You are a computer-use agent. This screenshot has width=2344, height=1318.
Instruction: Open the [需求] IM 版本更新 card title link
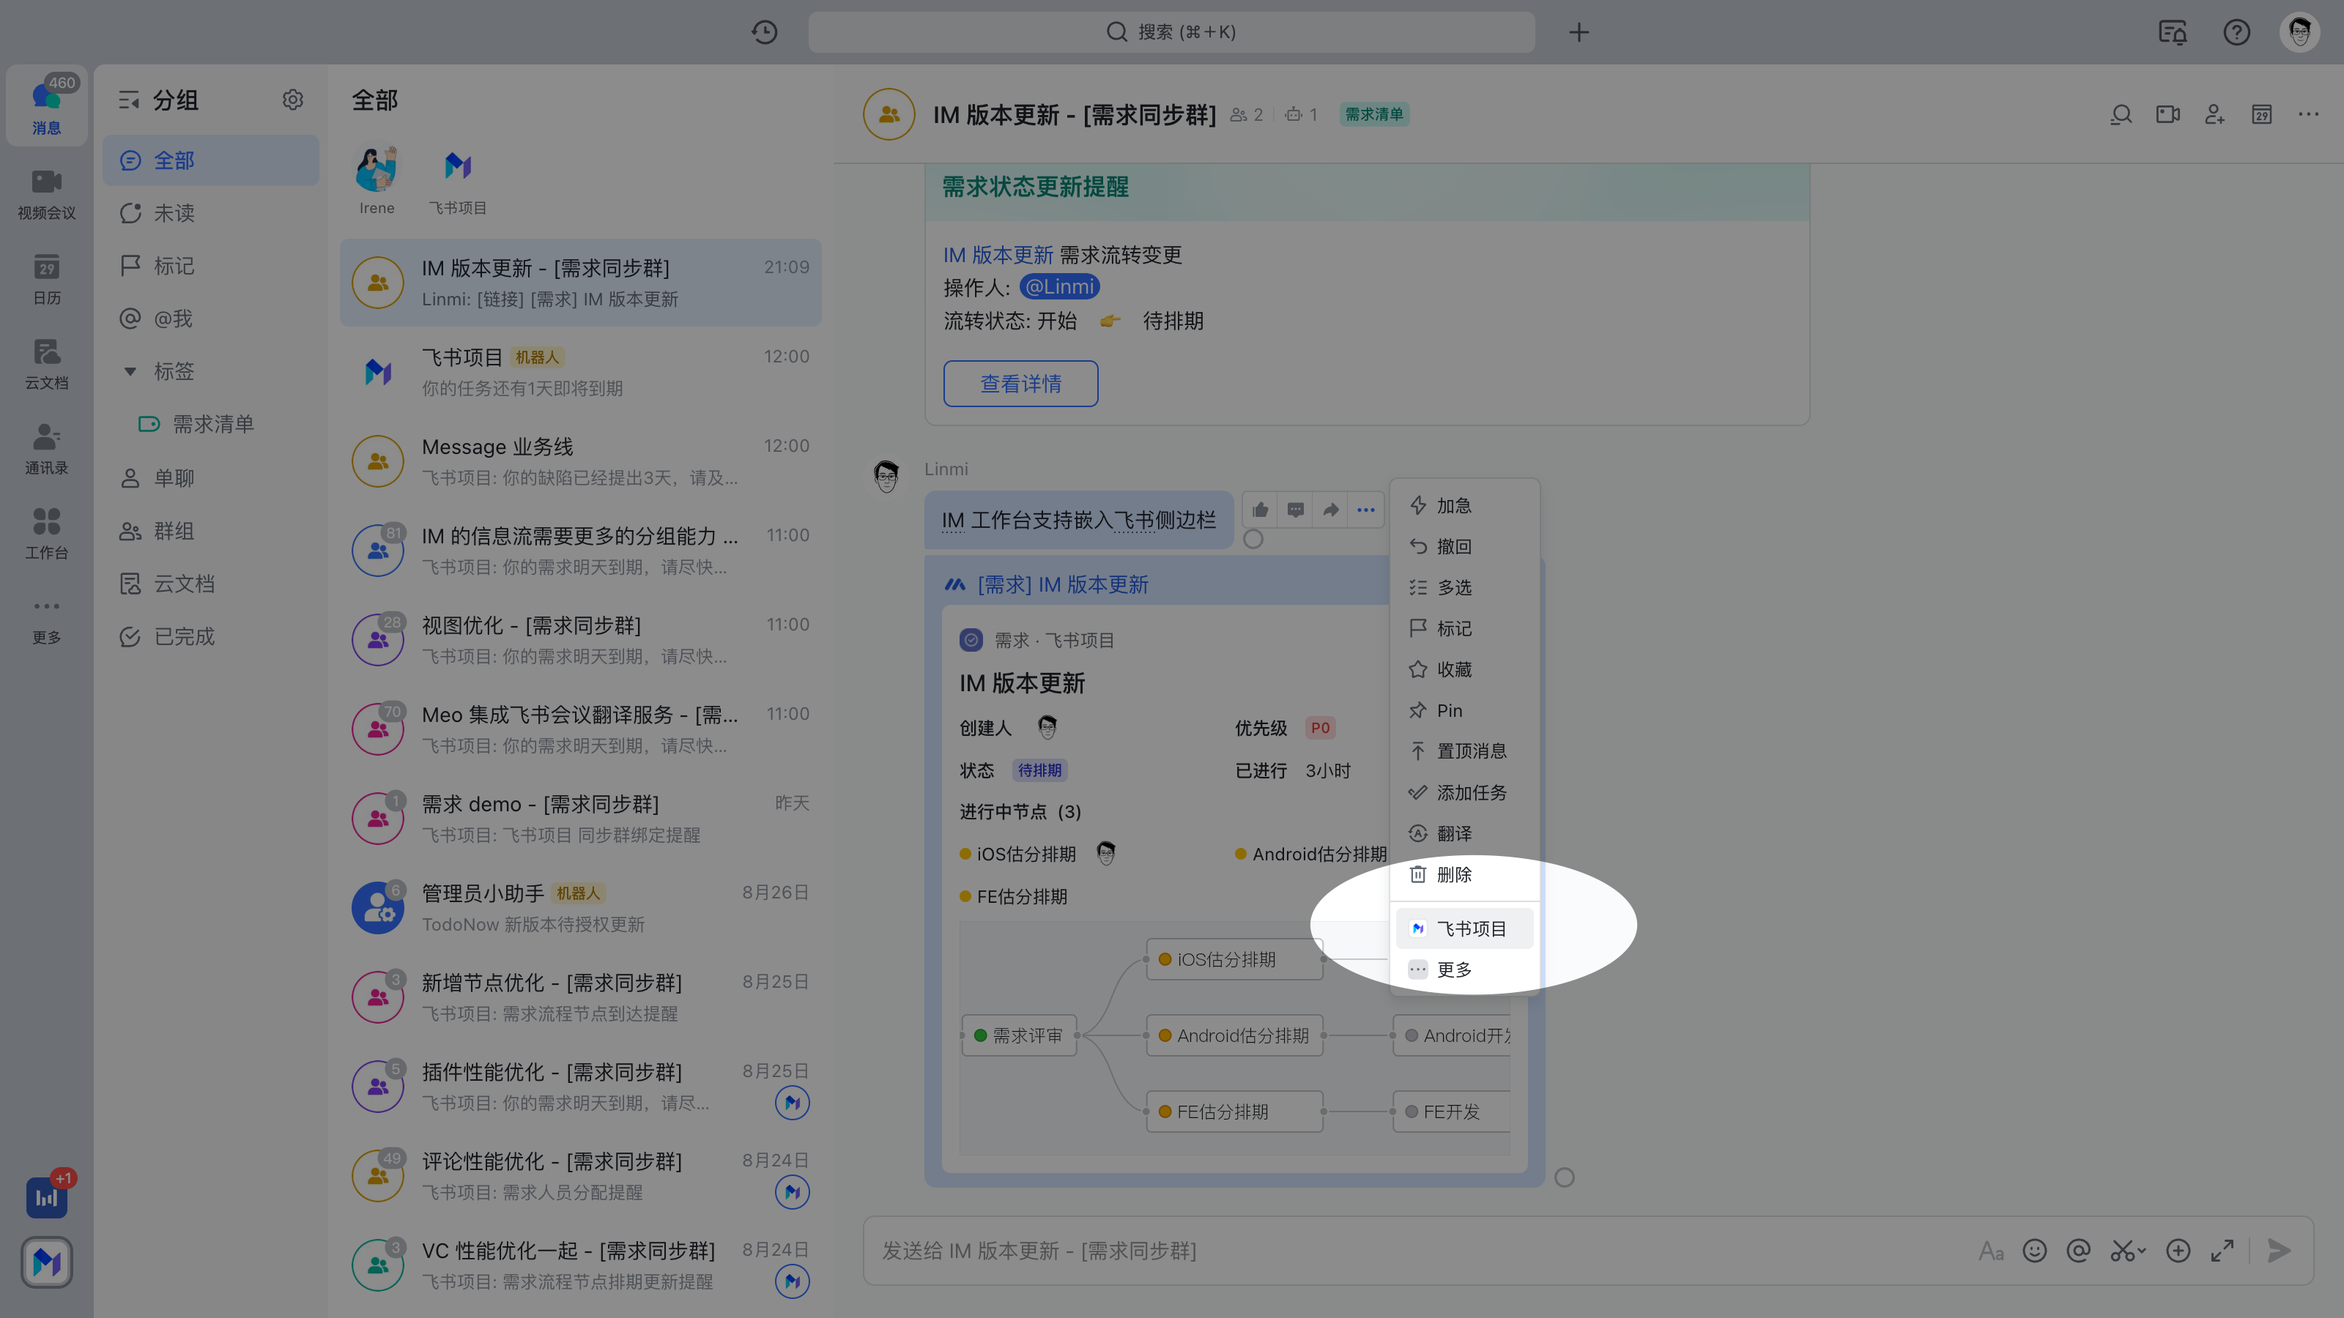tap(1063, 585)
